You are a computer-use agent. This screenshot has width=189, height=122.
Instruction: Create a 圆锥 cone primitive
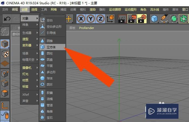click(x=53, y=41)
